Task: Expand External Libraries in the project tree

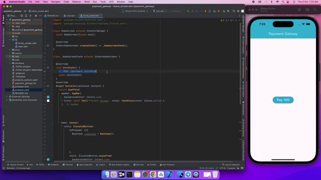Action: click(x=7, y=96)
